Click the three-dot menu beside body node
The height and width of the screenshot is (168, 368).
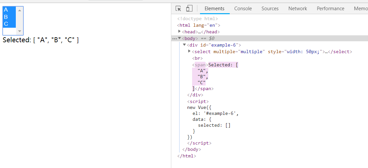(174, 39)
